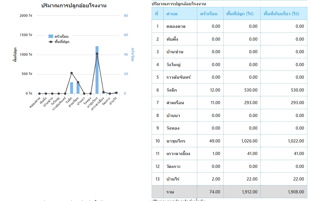Select the line peak point at นาขุนไกร

(97, 54)
